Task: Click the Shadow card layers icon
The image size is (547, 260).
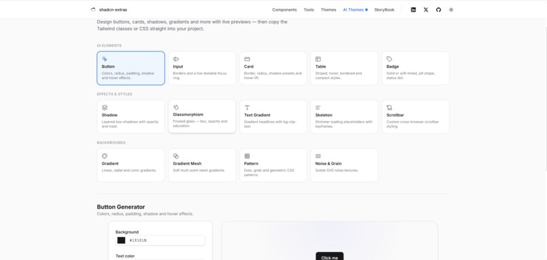Action: coord(105,108)
